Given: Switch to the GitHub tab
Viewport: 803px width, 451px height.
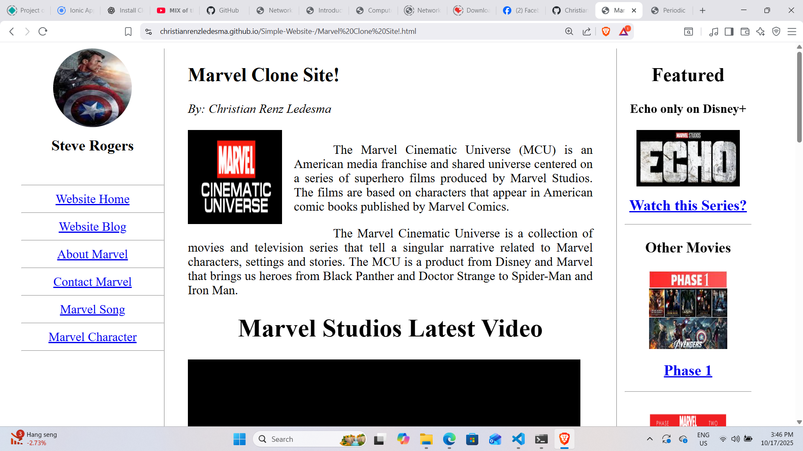Looking at the screenshot, I should pos(225,10).
